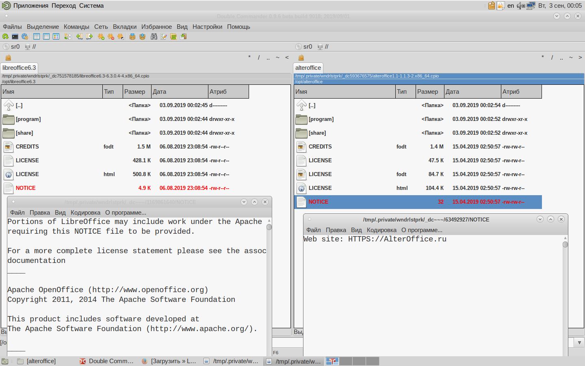Open Правка menu in the right NOTICE viewer
The height and width of the screenshot is (366, 585).
click(336, 230)
